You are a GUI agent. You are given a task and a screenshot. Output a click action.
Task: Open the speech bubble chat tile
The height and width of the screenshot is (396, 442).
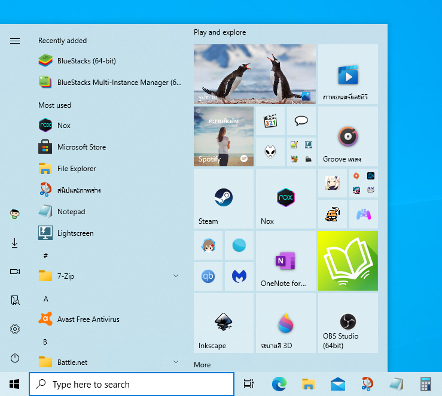tap(301, 121)
